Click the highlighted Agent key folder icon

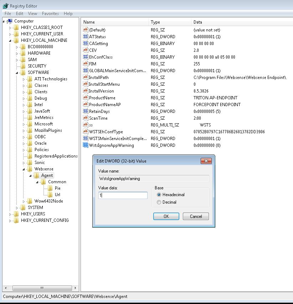tap(37, 175)
